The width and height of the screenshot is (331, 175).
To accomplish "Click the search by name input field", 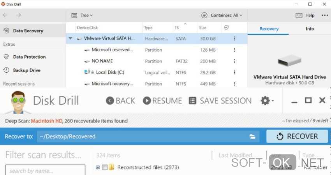I will click(x=45, y=170).
